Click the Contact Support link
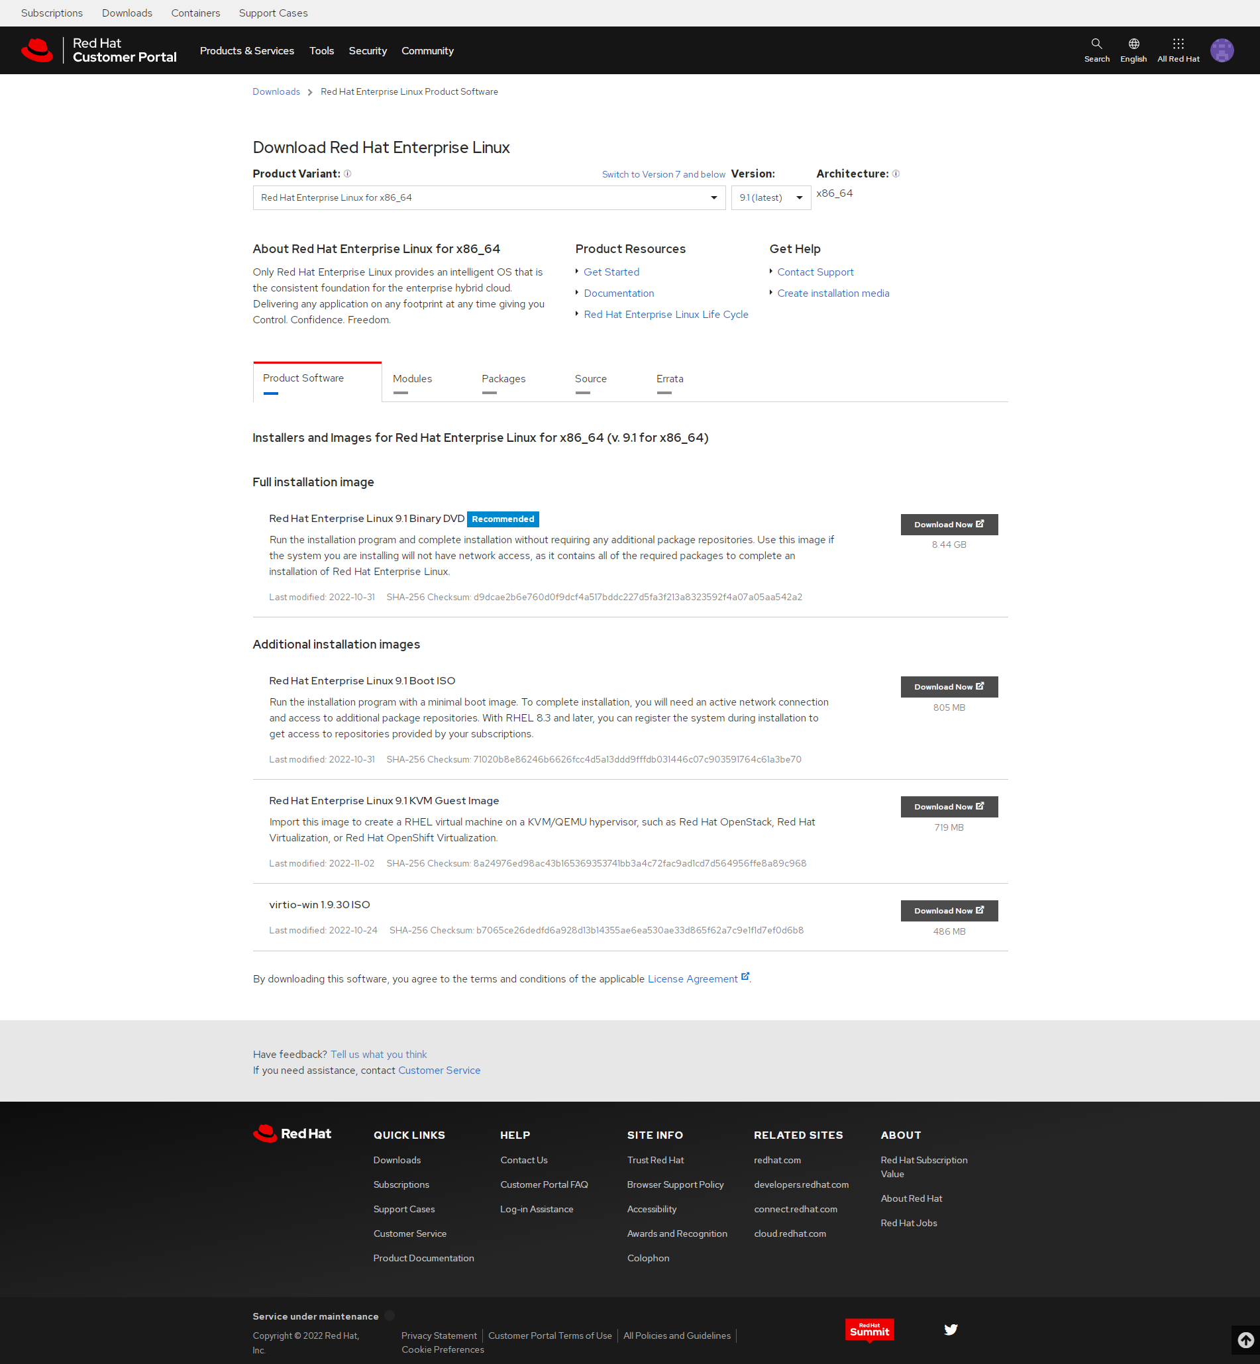Image resolution: width=1260 pixels, height=1364 pixels. click(815, 272)
